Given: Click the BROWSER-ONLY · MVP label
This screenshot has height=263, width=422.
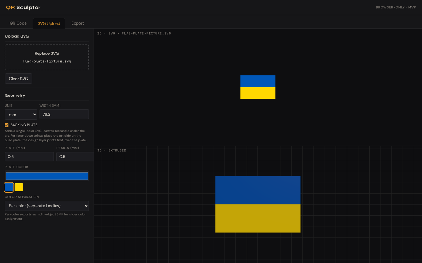Looking at the screenshot, I should 396,7.
